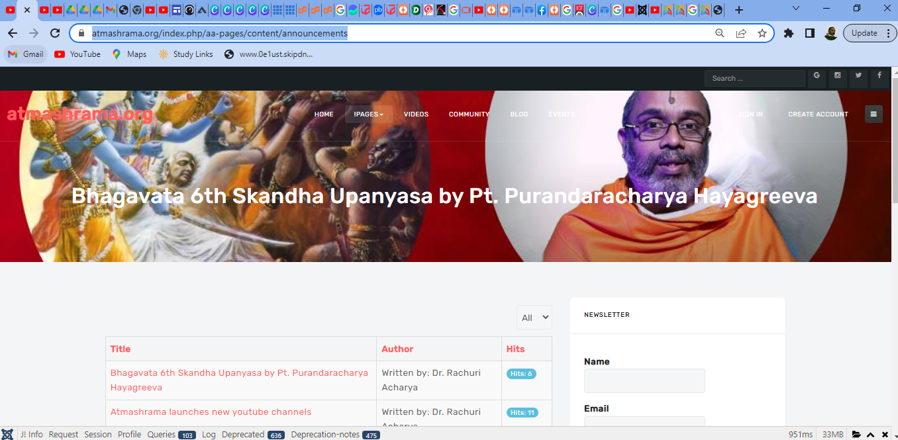This screenshot has width=898, height=440.
Task: Open Atmashrama launches new youtube channels article
Action: 211,412
